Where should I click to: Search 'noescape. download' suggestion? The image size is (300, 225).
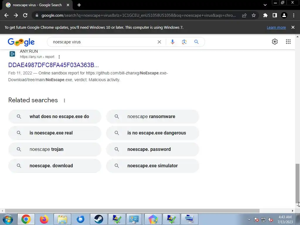point(55,166)
